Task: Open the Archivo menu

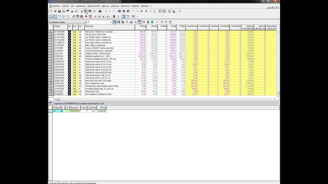Action: 57,6
